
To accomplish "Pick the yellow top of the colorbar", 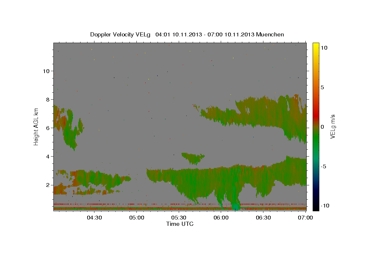I will pos(316,46).
